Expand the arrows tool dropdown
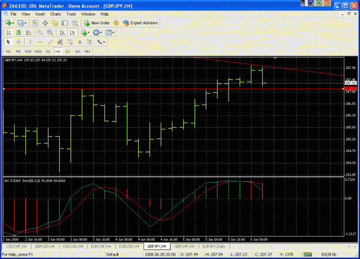 click(104, 42)
